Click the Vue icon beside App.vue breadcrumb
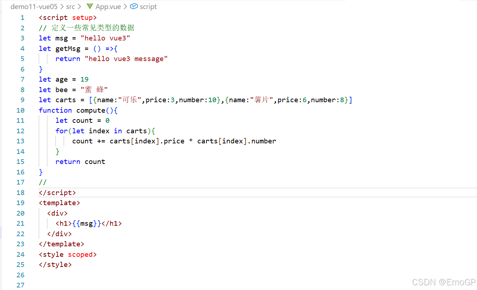This screenshot has height=290, width=477. coord(90,7)
